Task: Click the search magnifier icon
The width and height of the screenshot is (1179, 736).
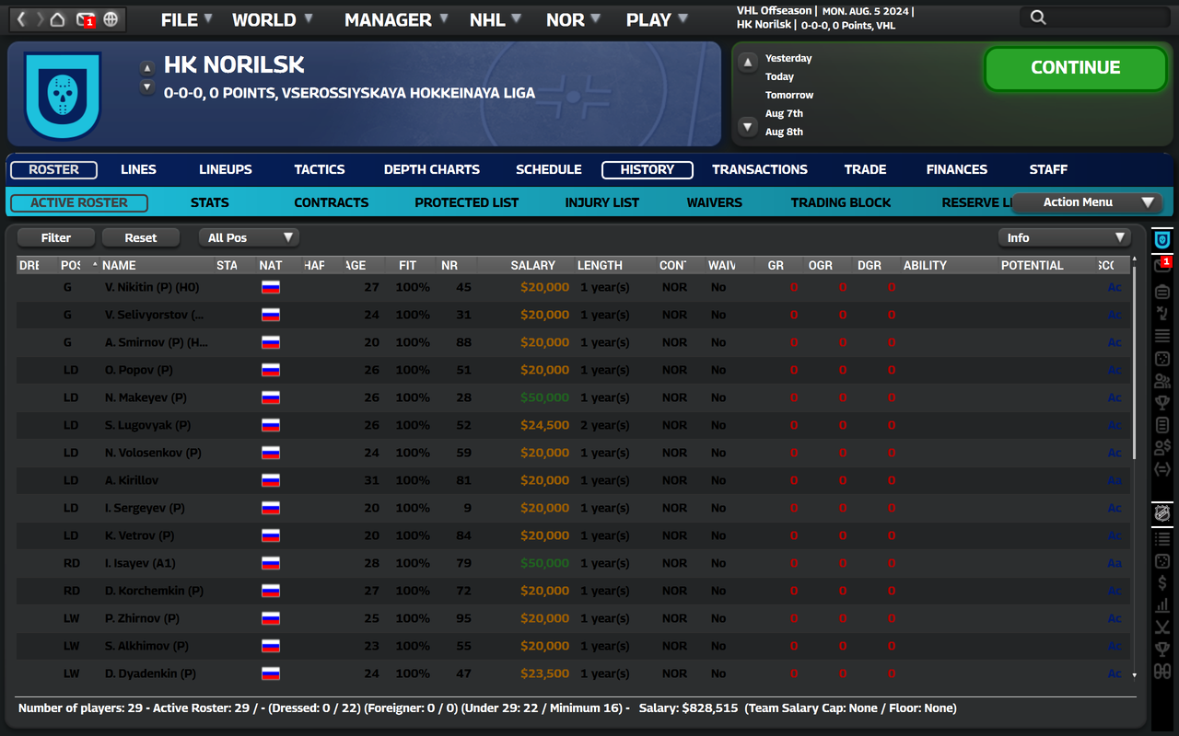Action: point(1038,17)
